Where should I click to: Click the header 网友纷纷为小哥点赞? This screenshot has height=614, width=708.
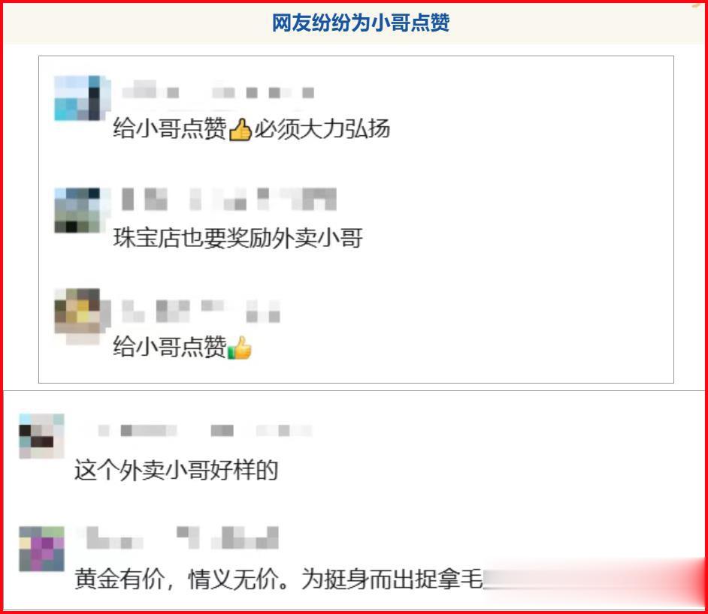point(360,23)
